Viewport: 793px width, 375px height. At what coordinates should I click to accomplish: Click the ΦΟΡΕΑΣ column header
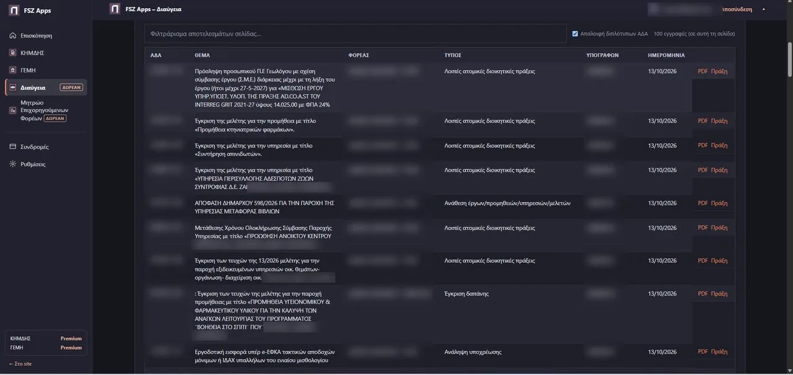tap(359, 55)
